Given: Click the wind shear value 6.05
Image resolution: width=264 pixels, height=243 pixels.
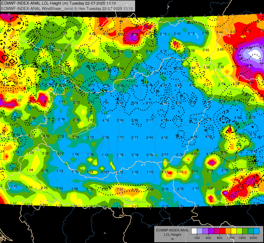Looking at the screenshot, I should (x=253, y=134).
